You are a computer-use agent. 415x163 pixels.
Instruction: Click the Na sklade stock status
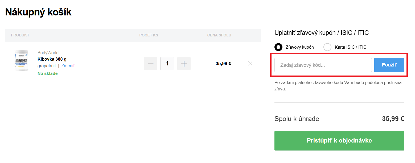[x=47, y=73]
